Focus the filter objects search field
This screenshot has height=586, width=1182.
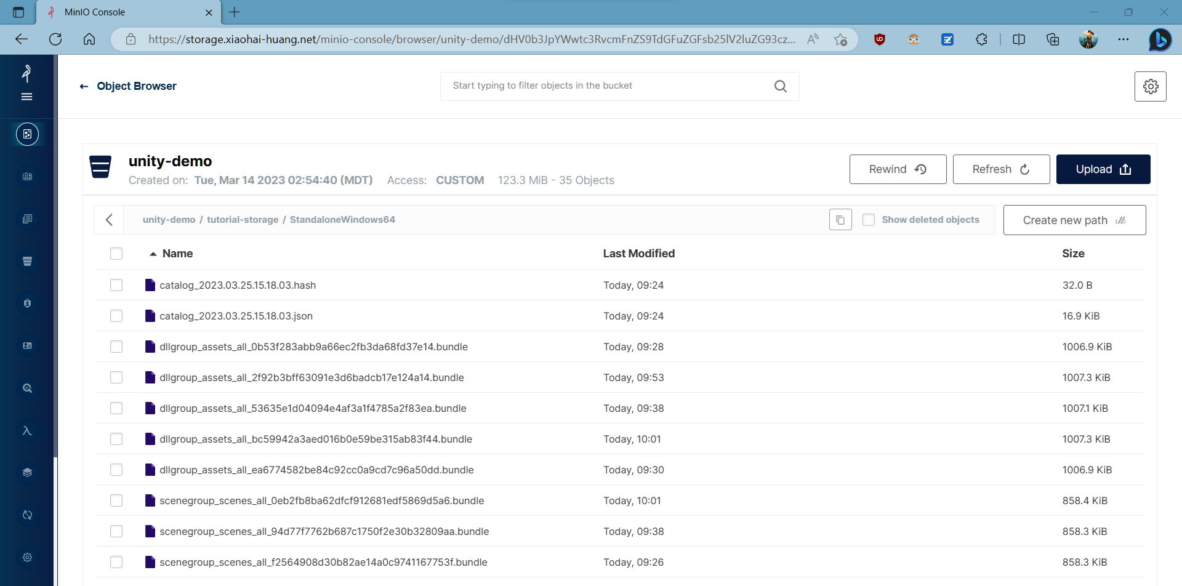[x=609, y=86]
